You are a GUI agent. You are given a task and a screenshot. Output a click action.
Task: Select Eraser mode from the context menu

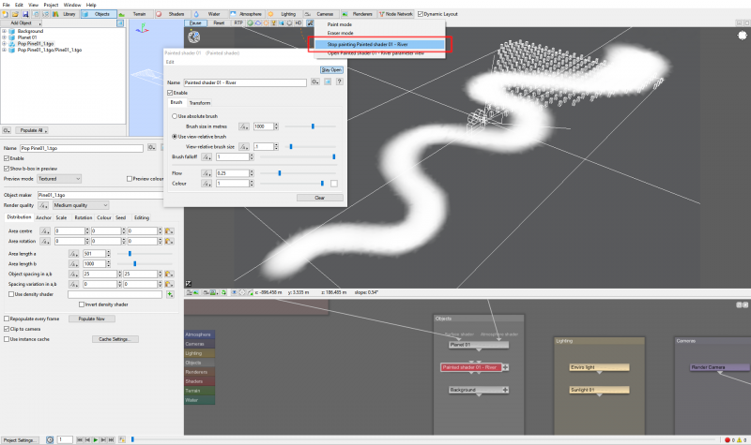[x=341, y=33]
